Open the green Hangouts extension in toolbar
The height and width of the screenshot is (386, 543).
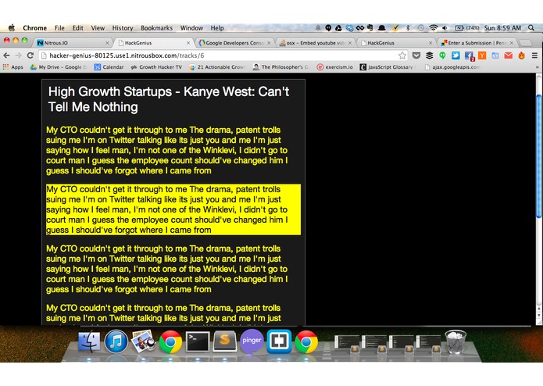[442, 55]
